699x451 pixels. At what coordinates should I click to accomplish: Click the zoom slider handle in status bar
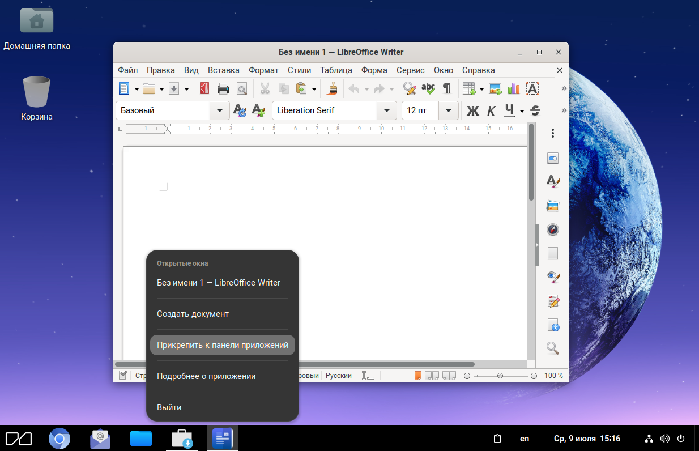click(499, 376)
